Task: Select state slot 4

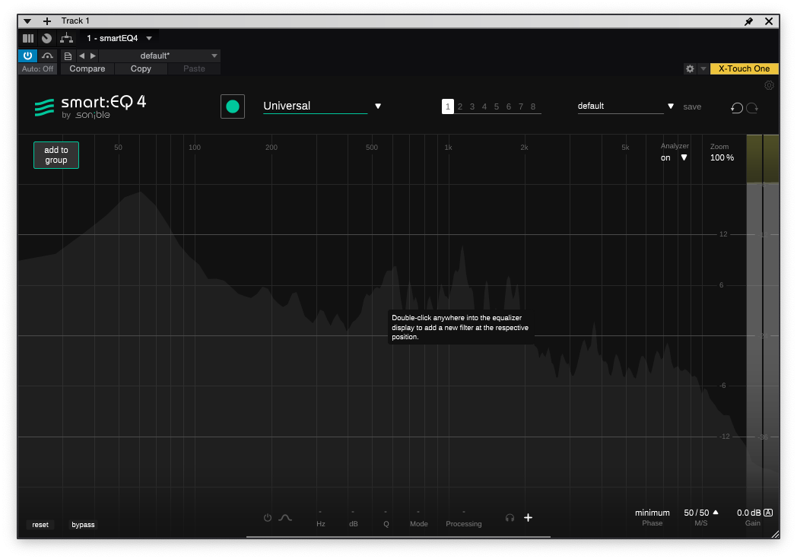Action: [x=484, y=106]
